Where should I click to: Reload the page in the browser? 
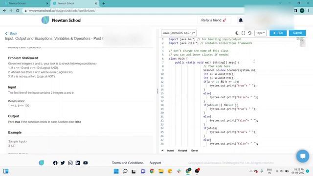[x=18, y=11]
